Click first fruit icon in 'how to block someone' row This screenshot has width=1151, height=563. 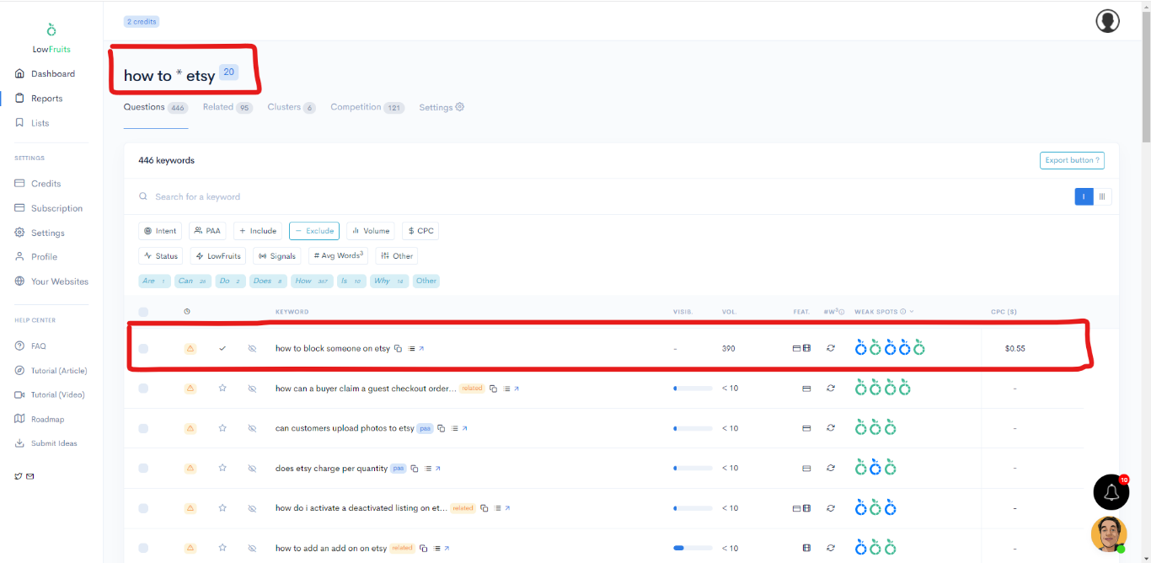click(860, 347)
